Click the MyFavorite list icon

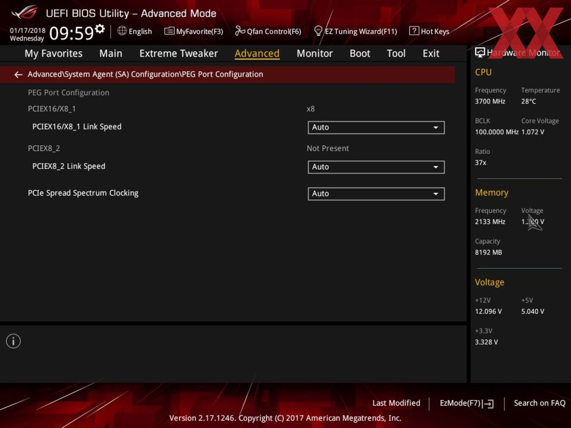[x=169, y=31]
